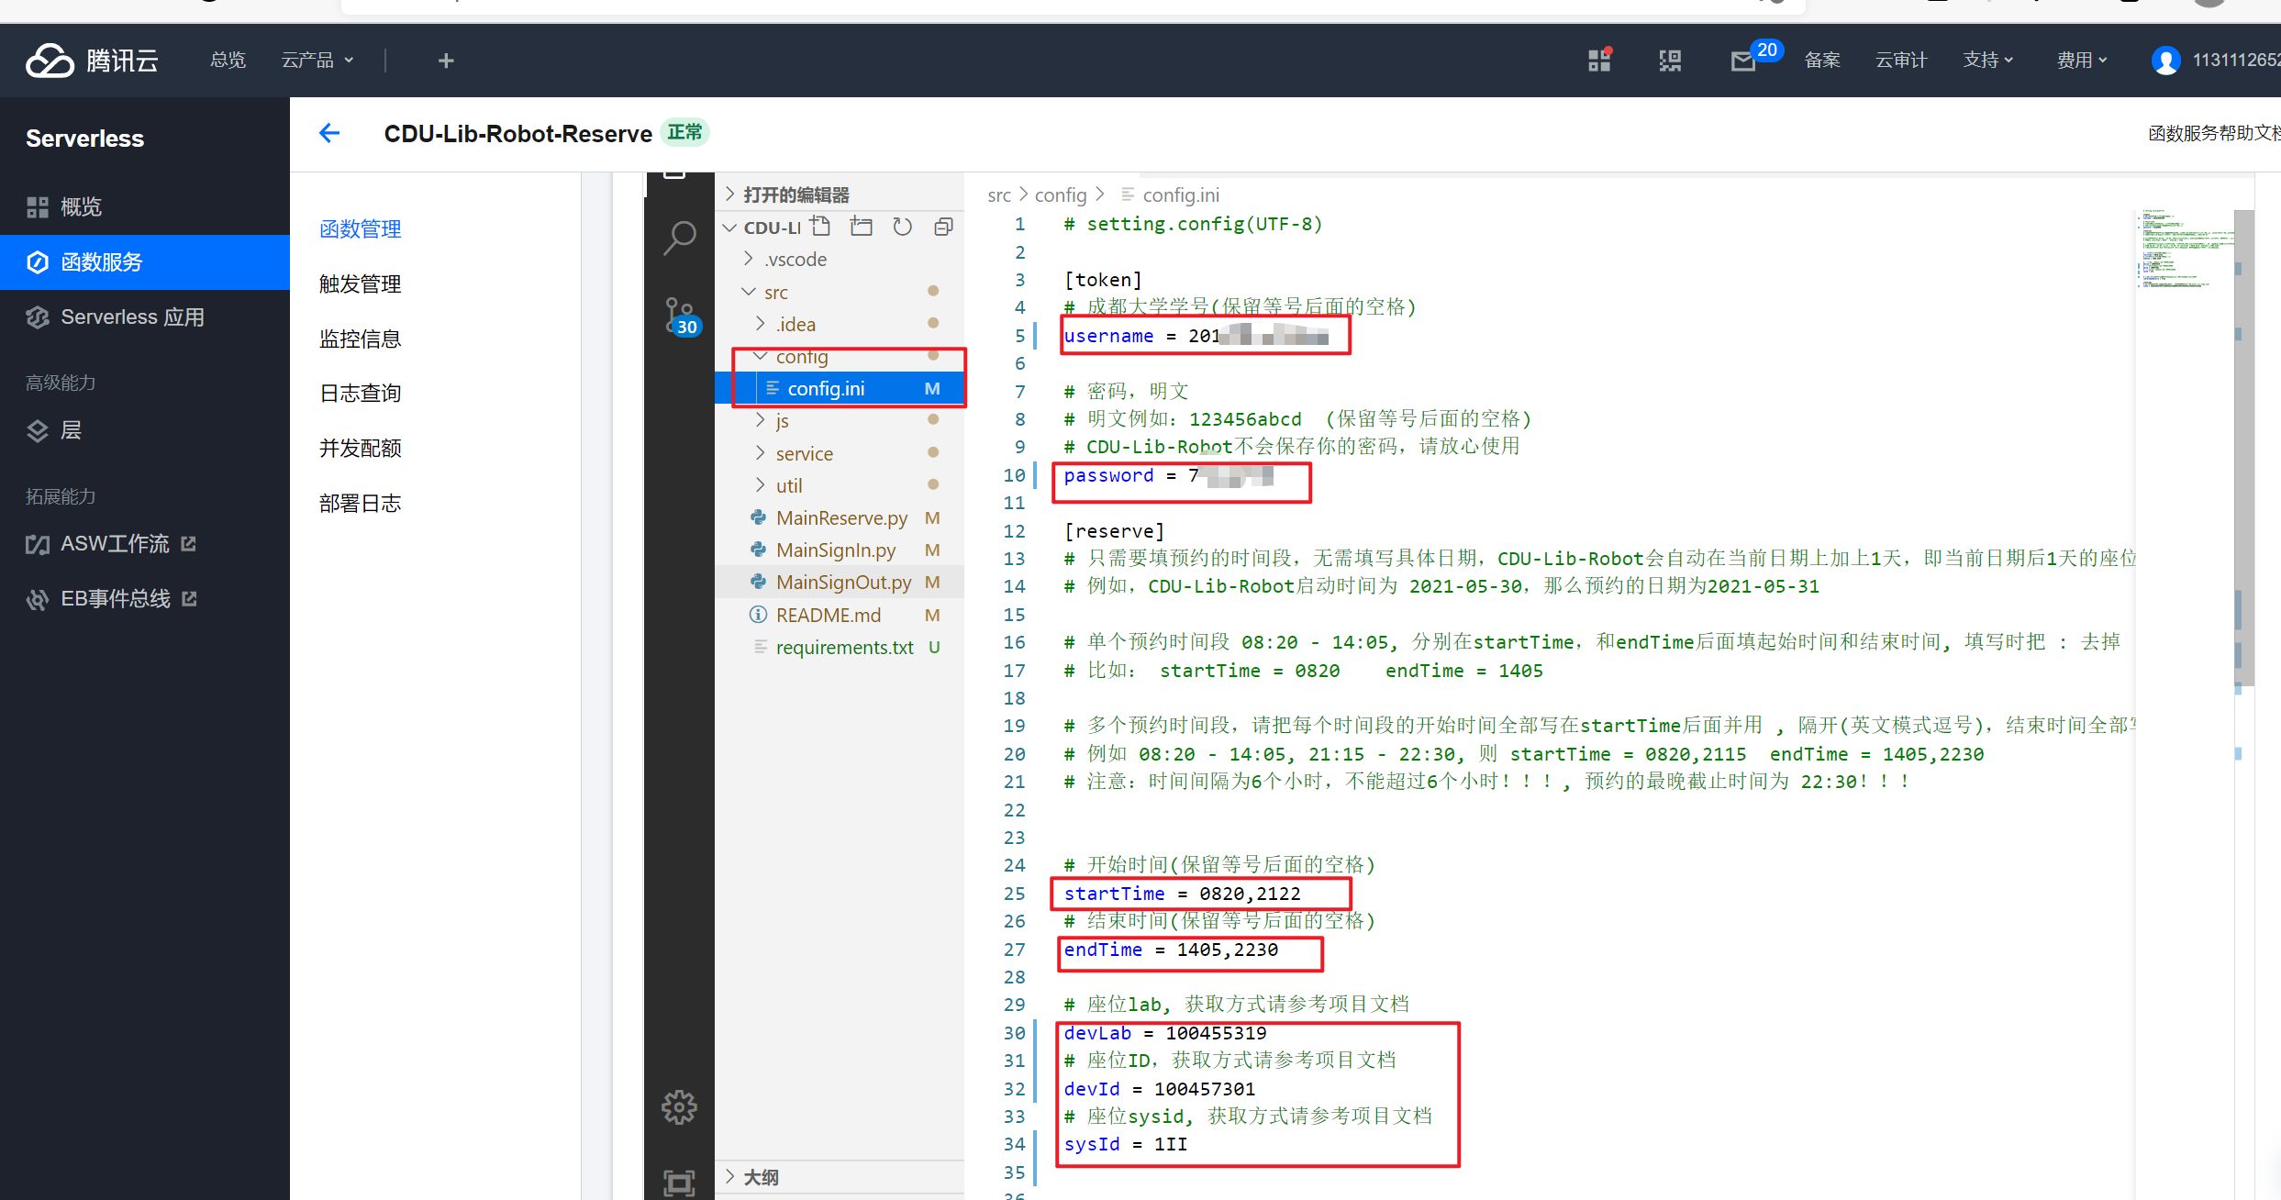Expand the js folder
The height and width of the screenshot is (1200, 2281).
coord(761,420)
